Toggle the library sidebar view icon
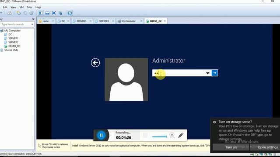The image size is (280, 157). 41,13
